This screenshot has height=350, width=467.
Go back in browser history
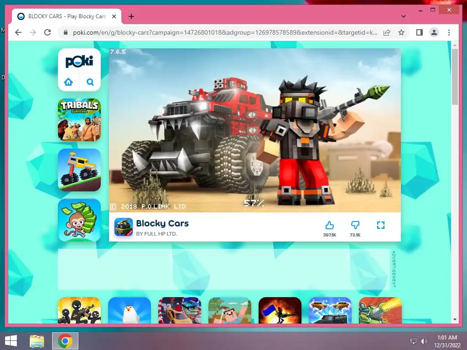[x=18, y=32]
